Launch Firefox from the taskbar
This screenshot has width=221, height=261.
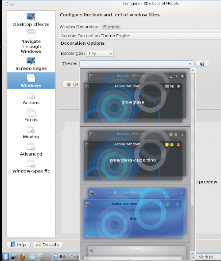pos(23,257)
